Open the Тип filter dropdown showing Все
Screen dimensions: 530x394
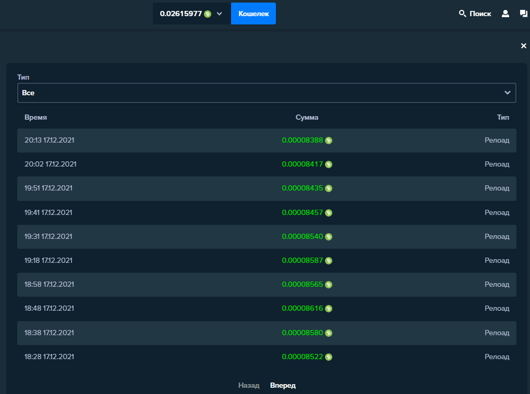click(267, 93)
